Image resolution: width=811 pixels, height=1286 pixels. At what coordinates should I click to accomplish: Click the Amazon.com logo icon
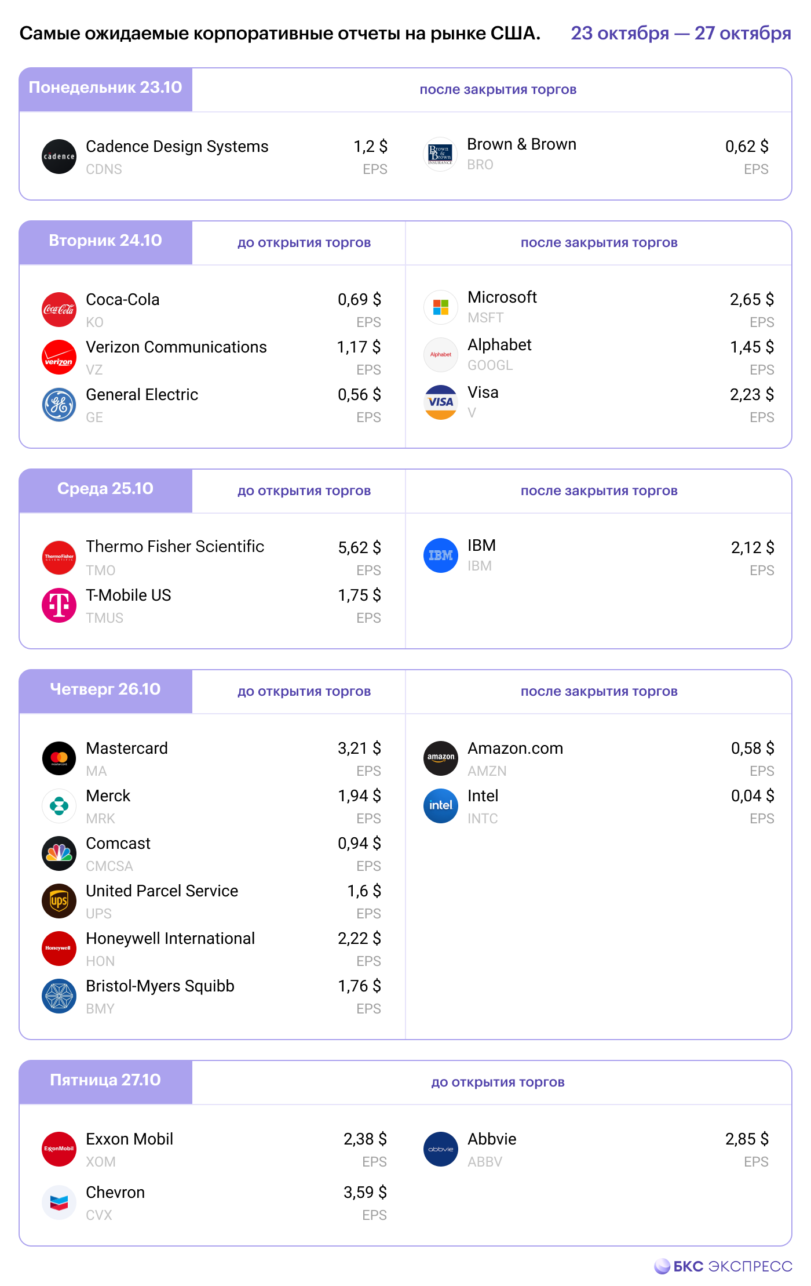(441, 758)
